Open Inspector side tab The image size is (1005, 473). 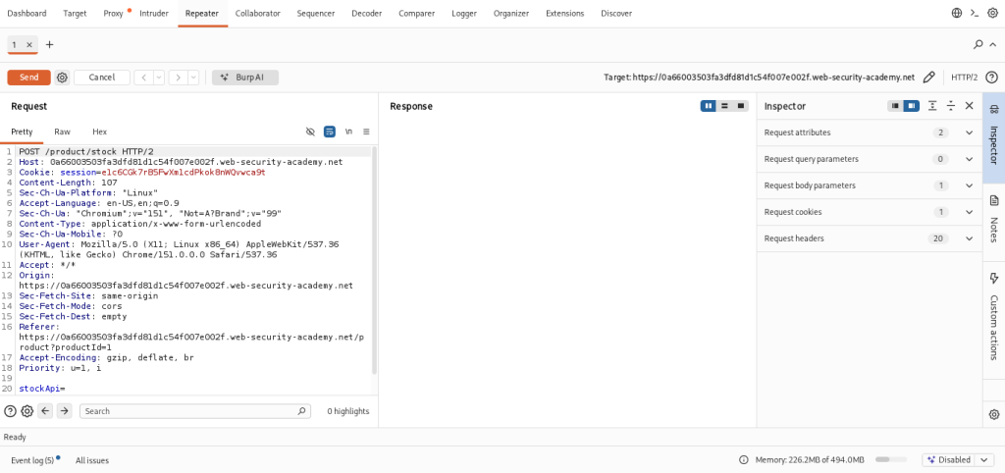point(993,137)
